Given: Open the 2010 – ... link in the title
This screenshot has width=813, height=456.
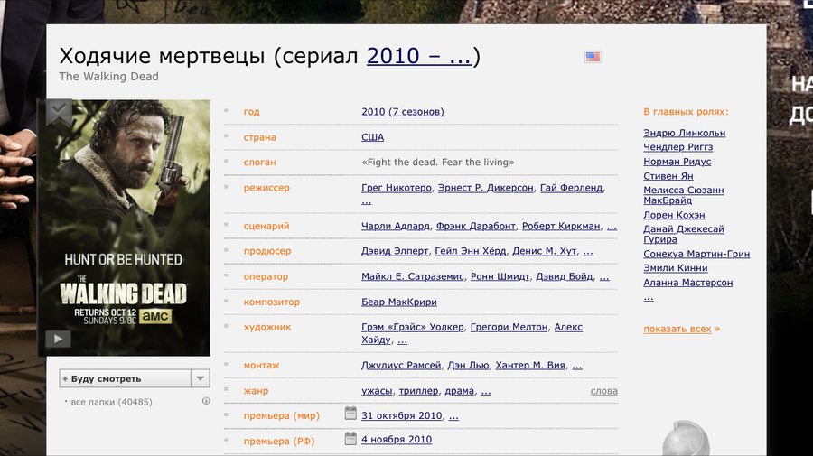Looking at the screenshot, I should [419, 56].
